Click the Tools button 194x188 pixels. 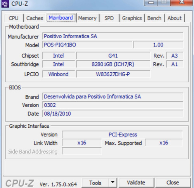point(95,183)
